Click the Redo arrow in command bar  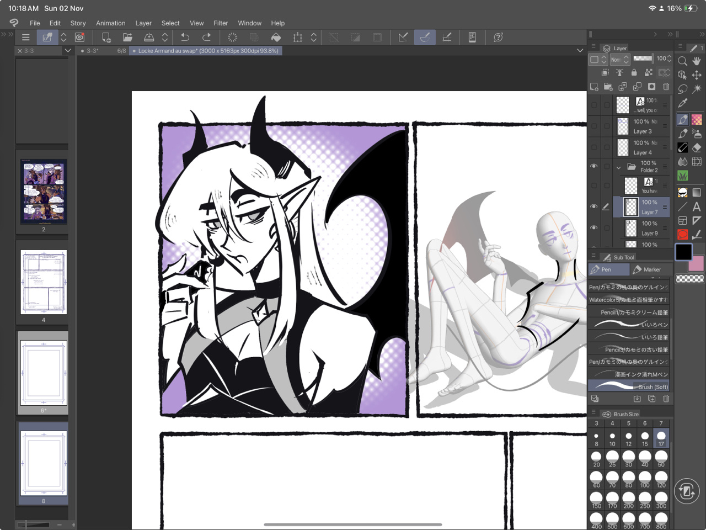coord(206,37)
